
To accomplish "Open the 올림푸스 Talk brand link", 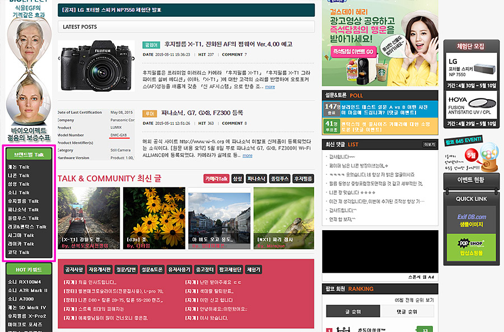I will (x=23, y=218).
